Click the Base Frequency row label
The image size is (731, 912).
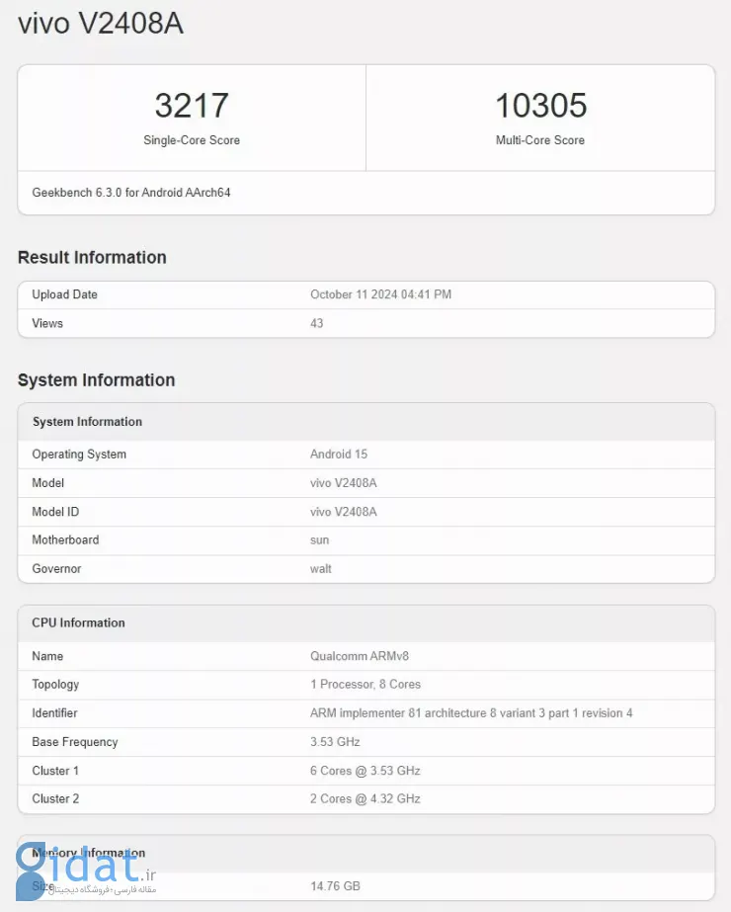tap(74, 742)
